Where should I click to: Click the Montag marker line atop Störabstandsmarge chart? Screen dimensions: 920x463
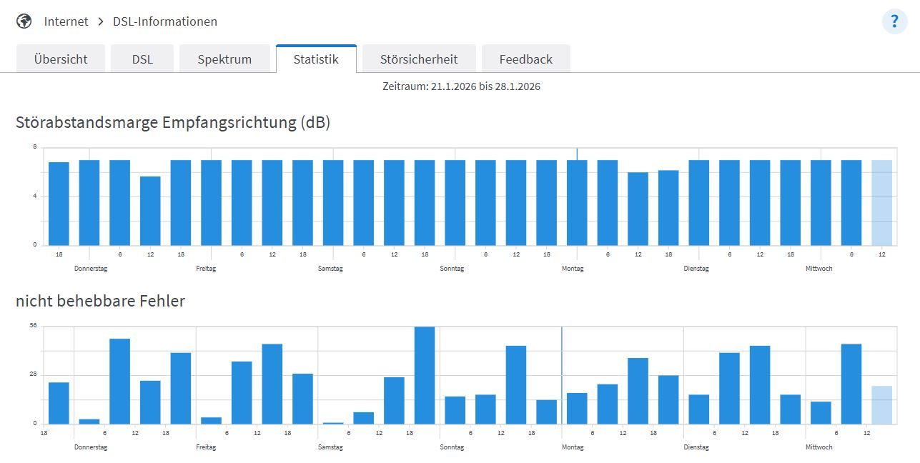[x=577, y=153]
